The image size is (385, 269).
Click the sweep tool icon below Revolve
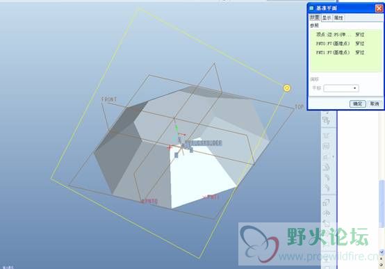pyautogui.click(x=326, y=223)
